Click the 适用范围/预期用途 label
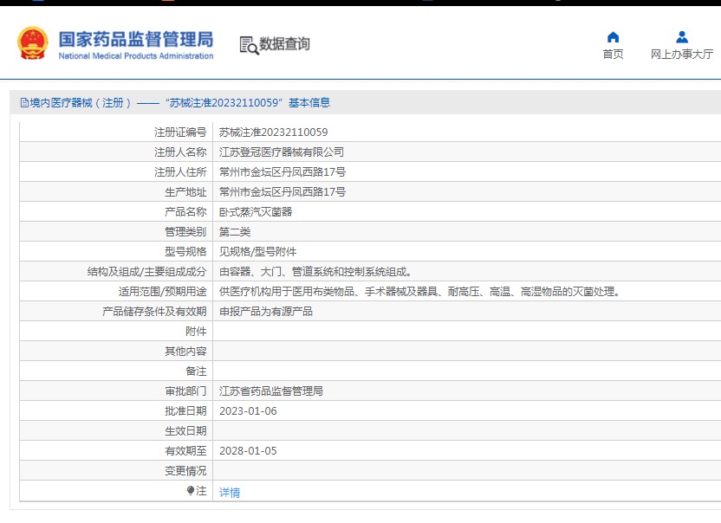 [x=162, y=291]
